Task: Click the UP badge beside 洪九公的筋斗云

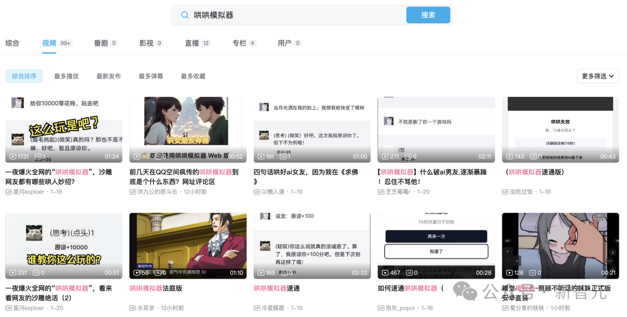Action: pyautogui.click(x=133, y=192)
